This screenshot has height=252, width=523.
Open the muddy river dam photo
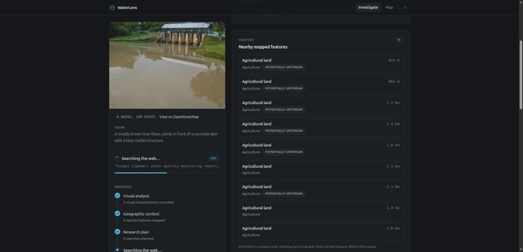167,65
